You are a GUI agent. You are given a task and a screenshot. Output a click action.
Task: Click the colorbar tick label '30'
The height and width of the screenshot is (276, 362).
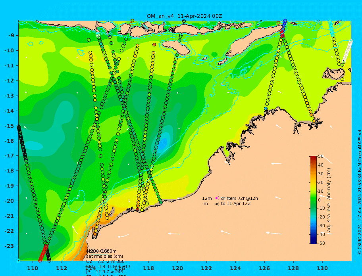(x=321, y=174)
